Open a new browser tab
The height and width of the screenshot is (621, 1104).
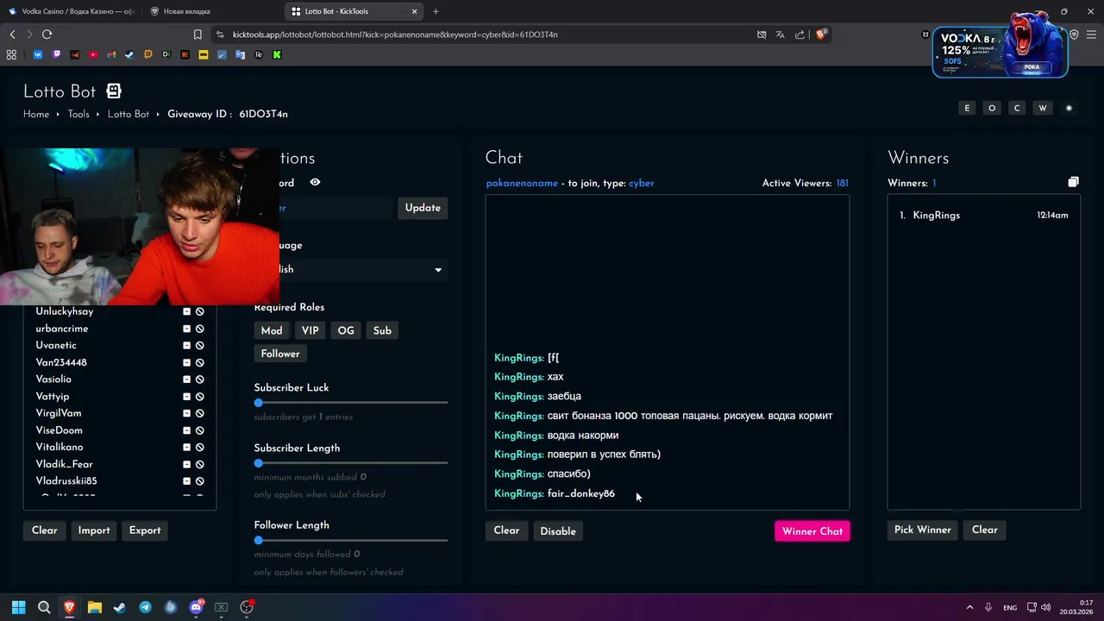tap(436, 11)
